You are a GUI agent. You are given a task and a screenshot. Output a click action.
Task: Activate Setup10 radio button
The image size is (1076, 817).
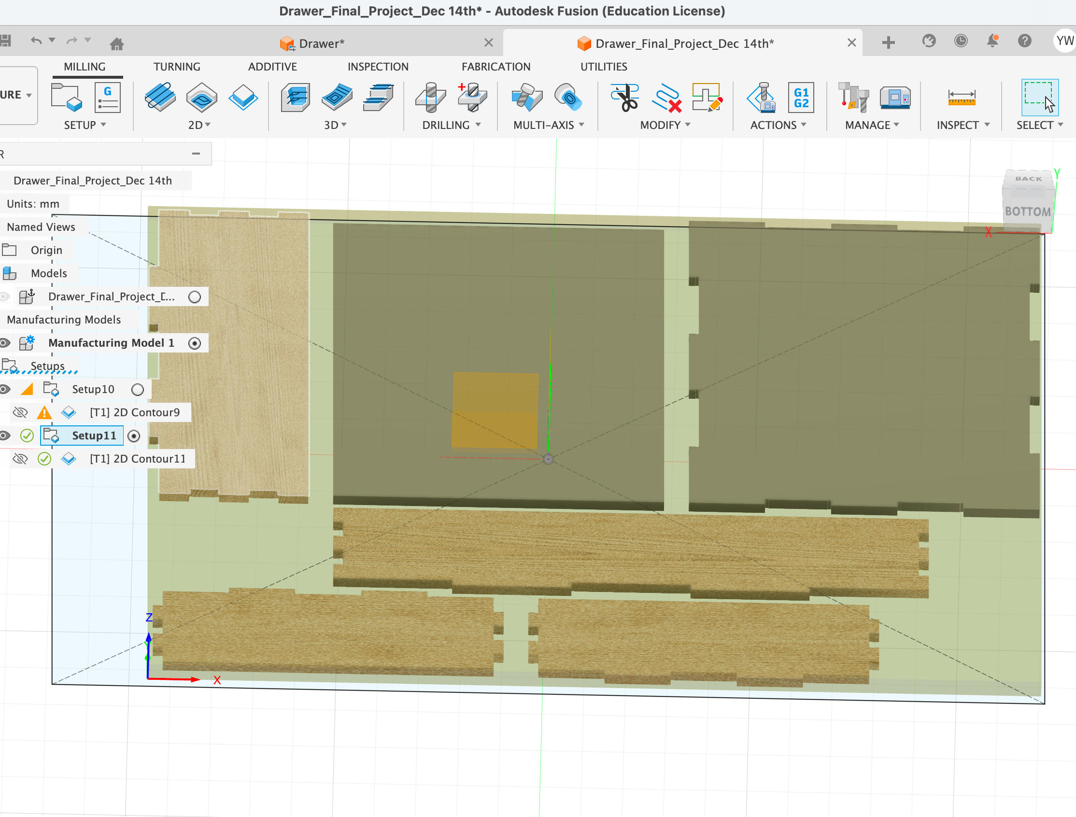tap(138, 390)
